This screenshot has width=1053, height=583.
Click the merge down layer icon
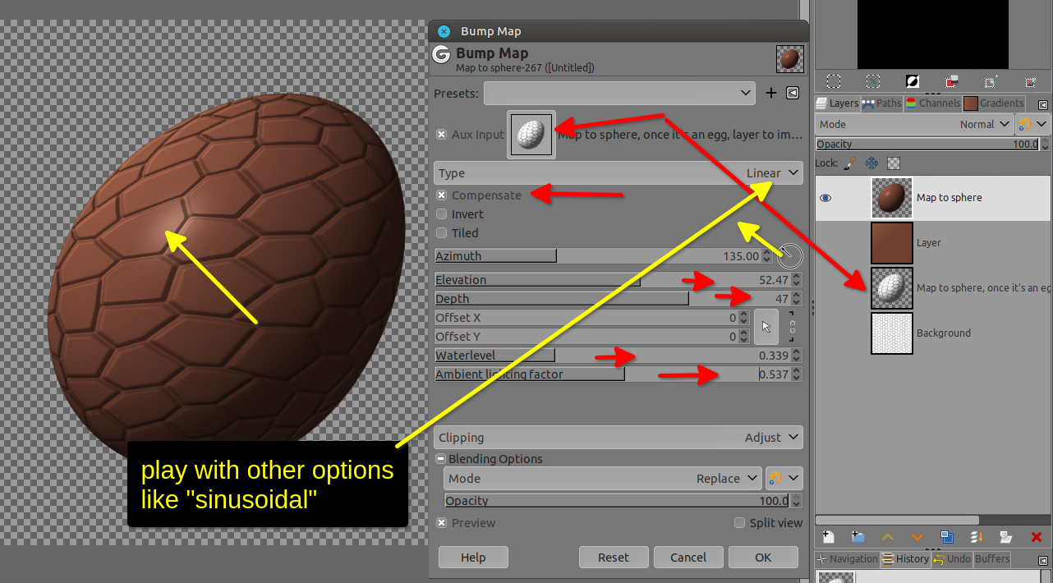(x=977, y=537)
